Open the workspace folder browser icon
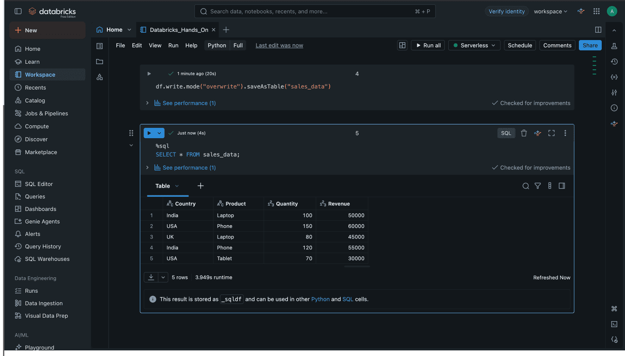The width and height of the screenshot is (625, 356). point(100,62)
